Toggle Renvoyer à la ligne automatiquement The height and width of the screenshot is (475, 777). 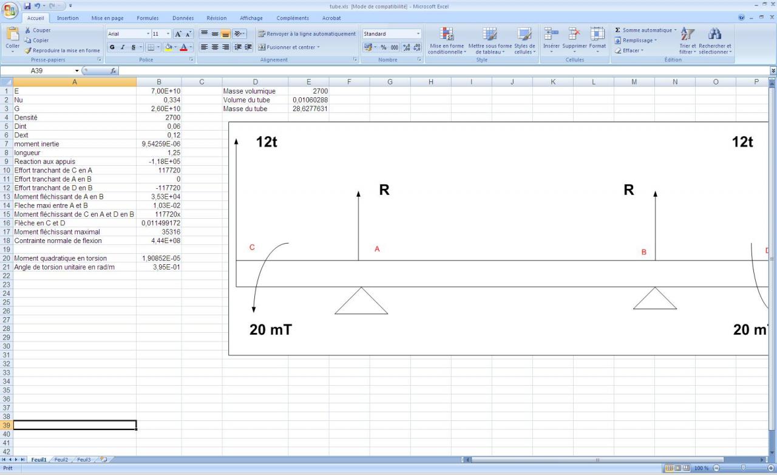click(x=307, y=34)
